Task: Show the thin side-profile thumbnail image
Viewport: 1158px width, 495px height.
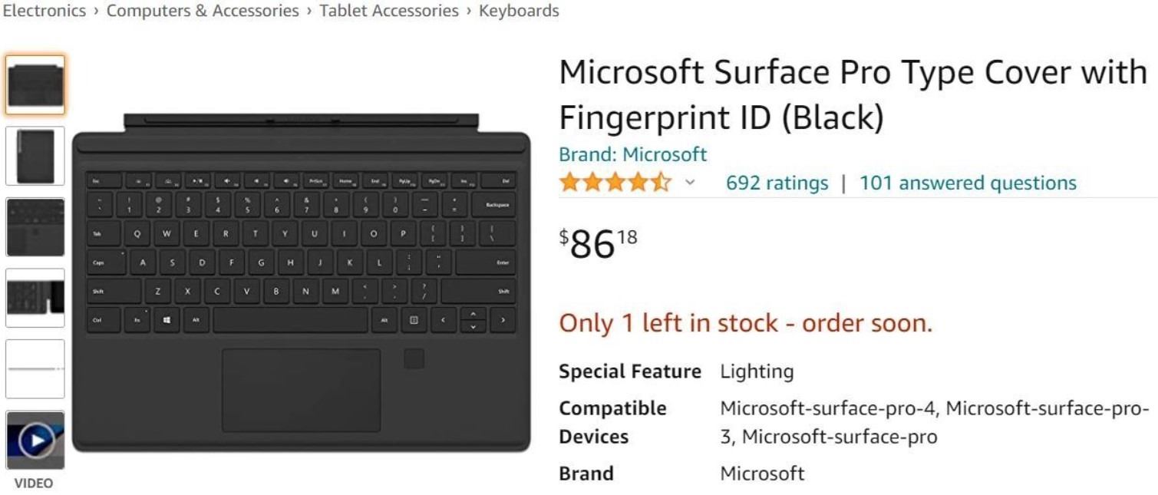Action: [35, 369]
